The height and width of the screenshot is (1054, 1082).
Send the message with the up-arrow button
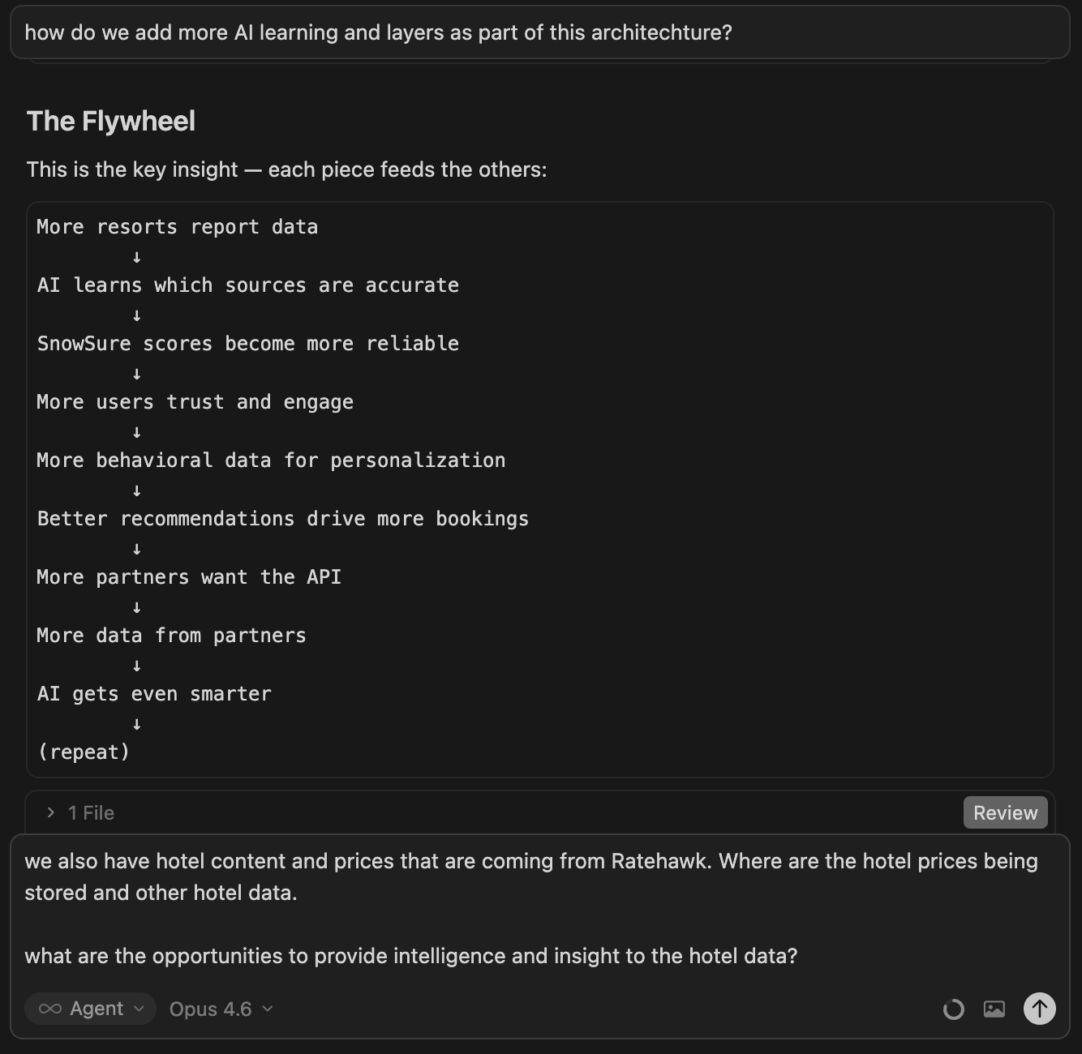(1039, 1009)
